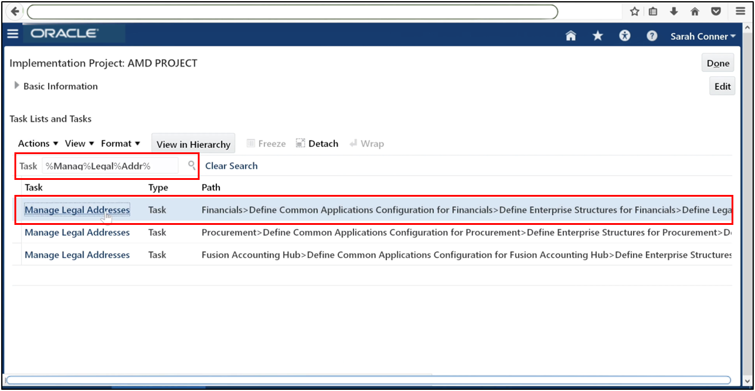Screen dimensions: 755x391
Task: Open favorites star in the Oracle toolbar
Action: tap(598, 36)
